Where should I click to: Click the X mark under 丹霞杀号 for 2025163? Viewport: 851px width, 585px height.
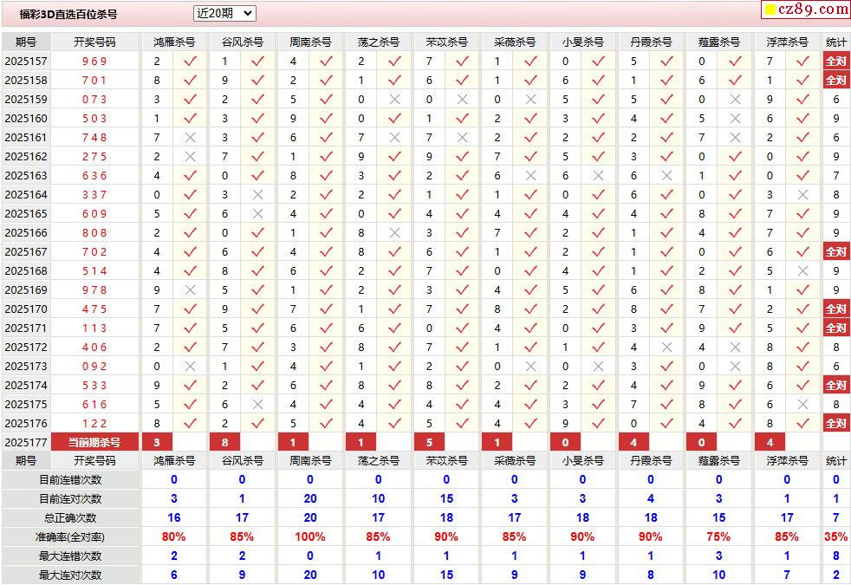666,175
